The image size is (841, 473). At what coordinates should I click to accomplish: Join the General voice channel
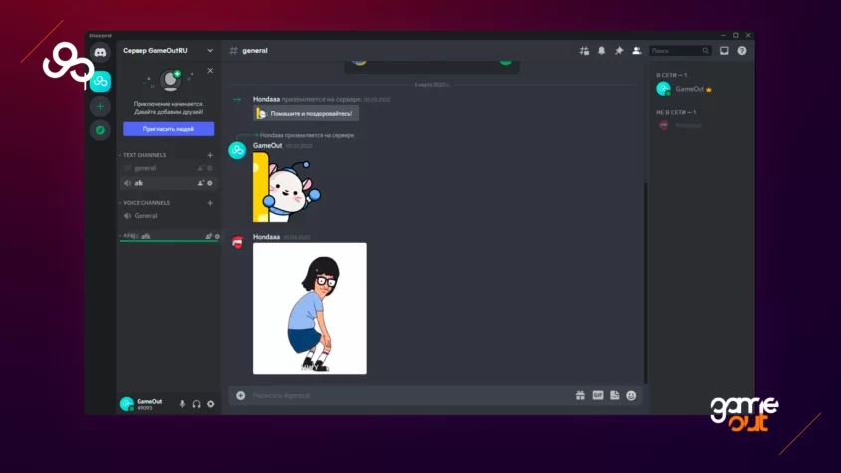(x=167, y=215)
